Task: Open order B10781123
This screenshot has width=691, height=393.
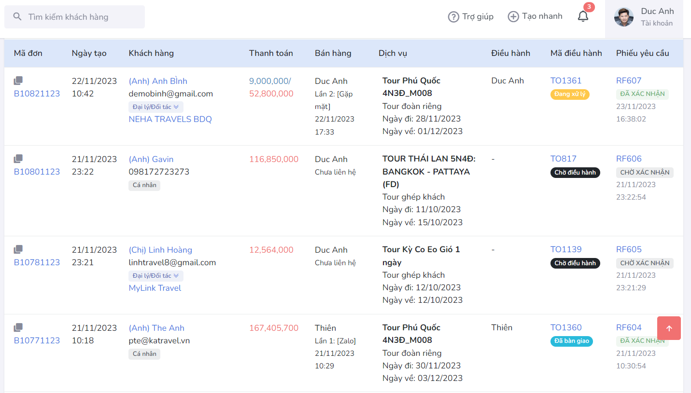Action: (37, 262)
